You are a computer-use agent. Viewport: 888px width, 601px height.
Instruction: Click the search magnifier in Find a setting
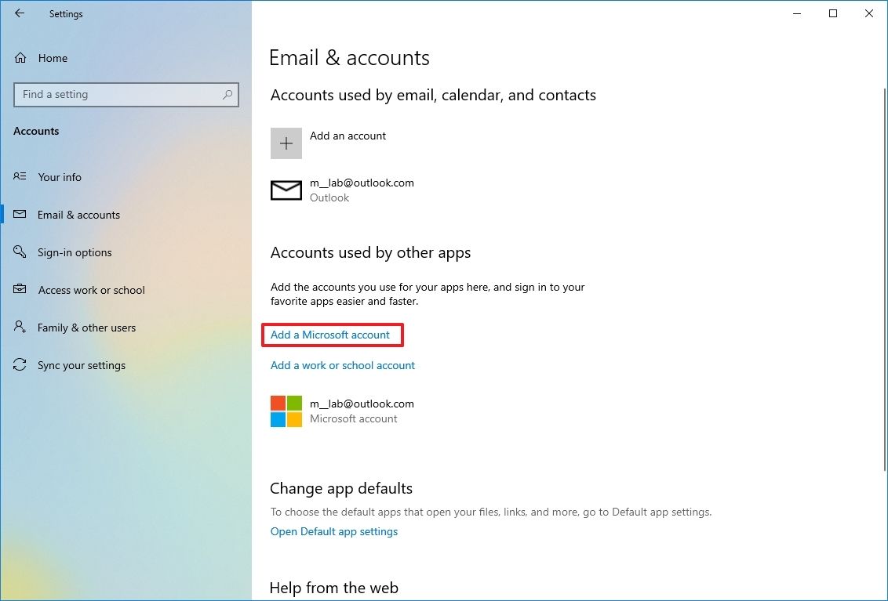point(227,95)
